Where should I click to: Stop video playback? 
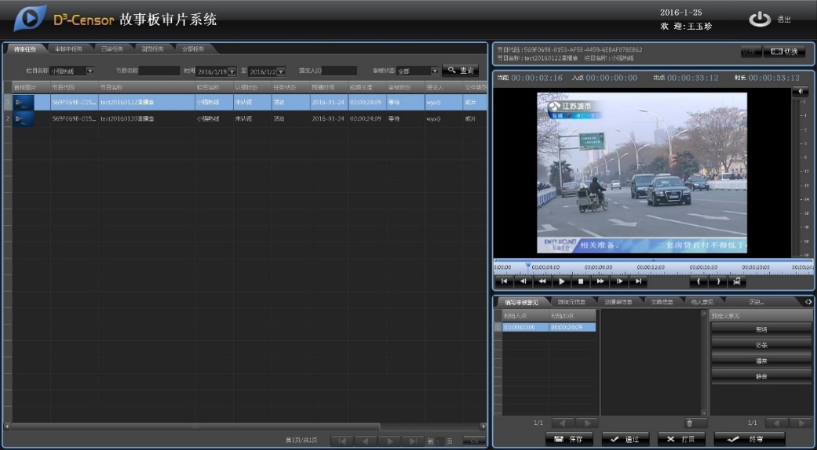pyautogui.click(x=581, y=281)
